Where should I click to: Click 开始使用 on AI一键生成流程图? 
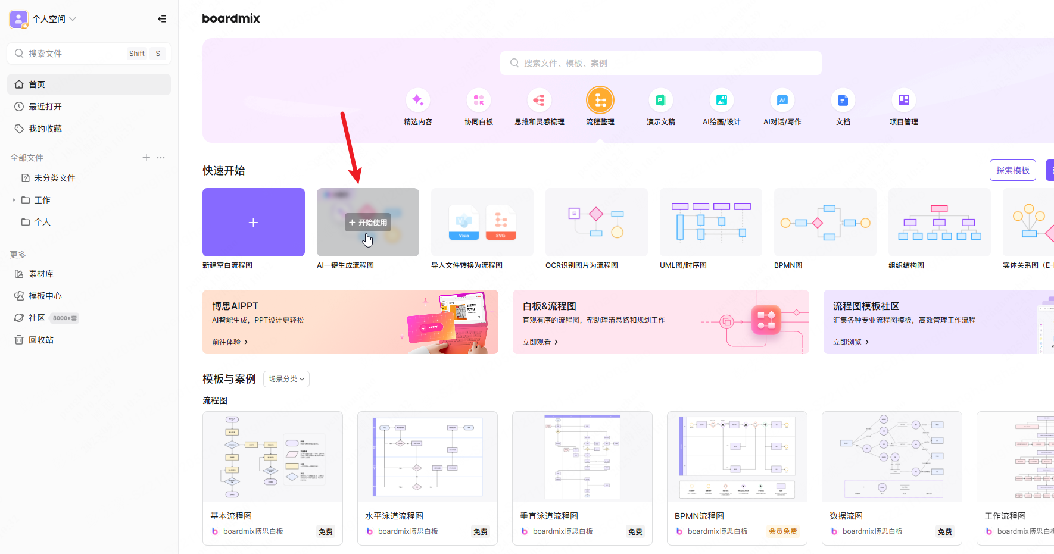click(x=368, y=222)
